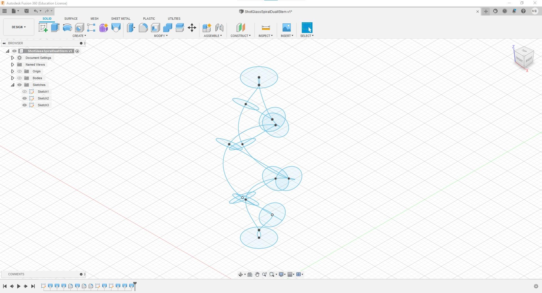Select the Pan hand tool

pos(257,274)
